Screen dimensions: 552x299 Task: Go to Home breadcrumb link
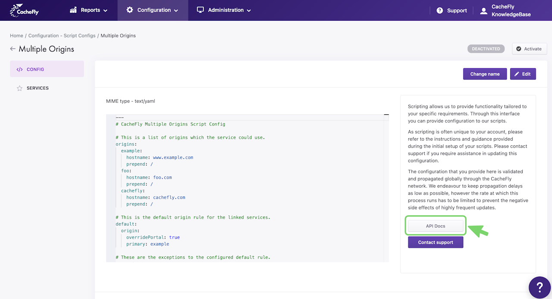(16, 36)
